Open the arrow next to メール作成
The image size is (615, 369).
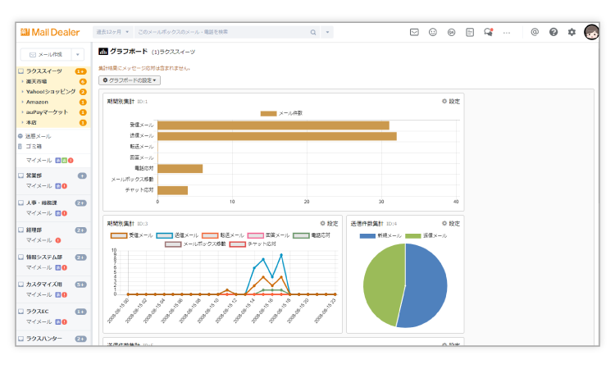click(x=78, y=54)
